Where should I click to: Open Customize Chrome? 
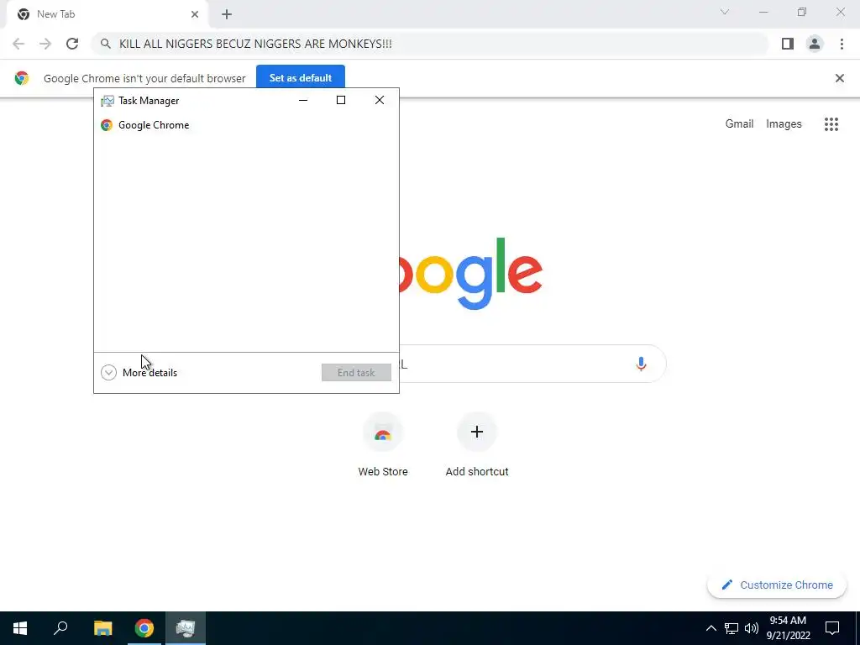tap(777, 585)
